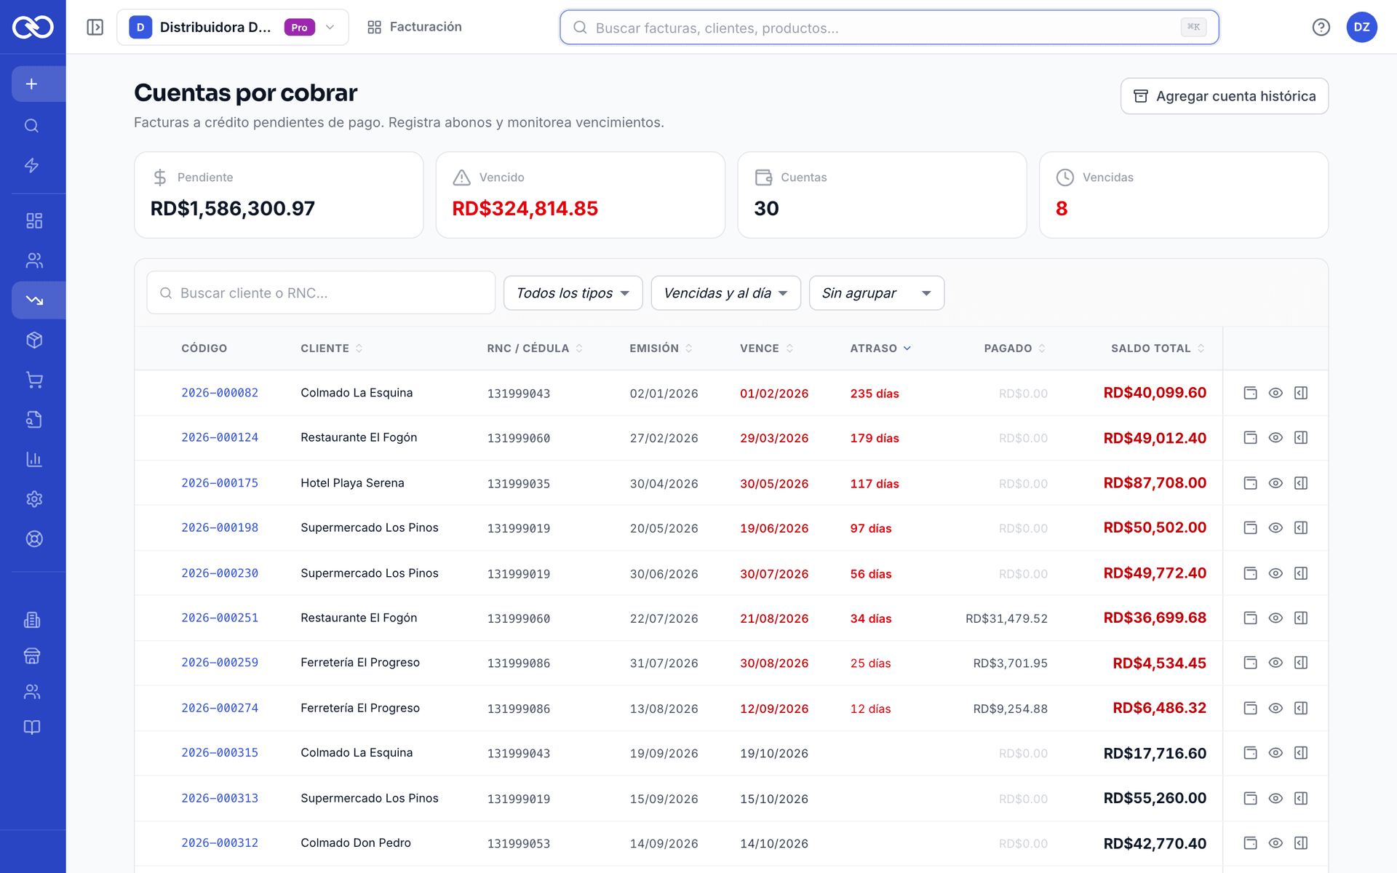The height and width of the screenshot is (873, 1397).
Task: Open the Vencidas y al día filter dropdown
Action: click(725, 293)
